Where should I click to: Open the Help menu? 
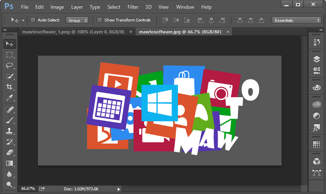click(x=206, y=7)
